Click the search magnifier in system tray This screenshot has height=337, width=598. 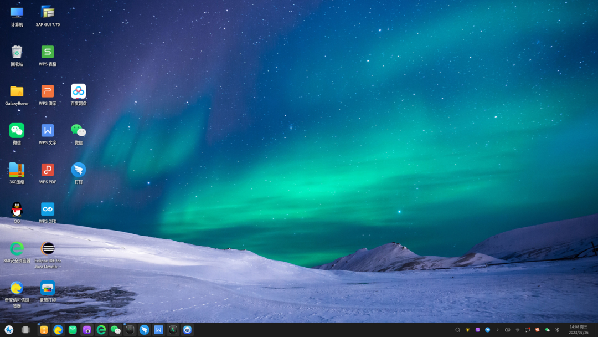coord(458,330)
